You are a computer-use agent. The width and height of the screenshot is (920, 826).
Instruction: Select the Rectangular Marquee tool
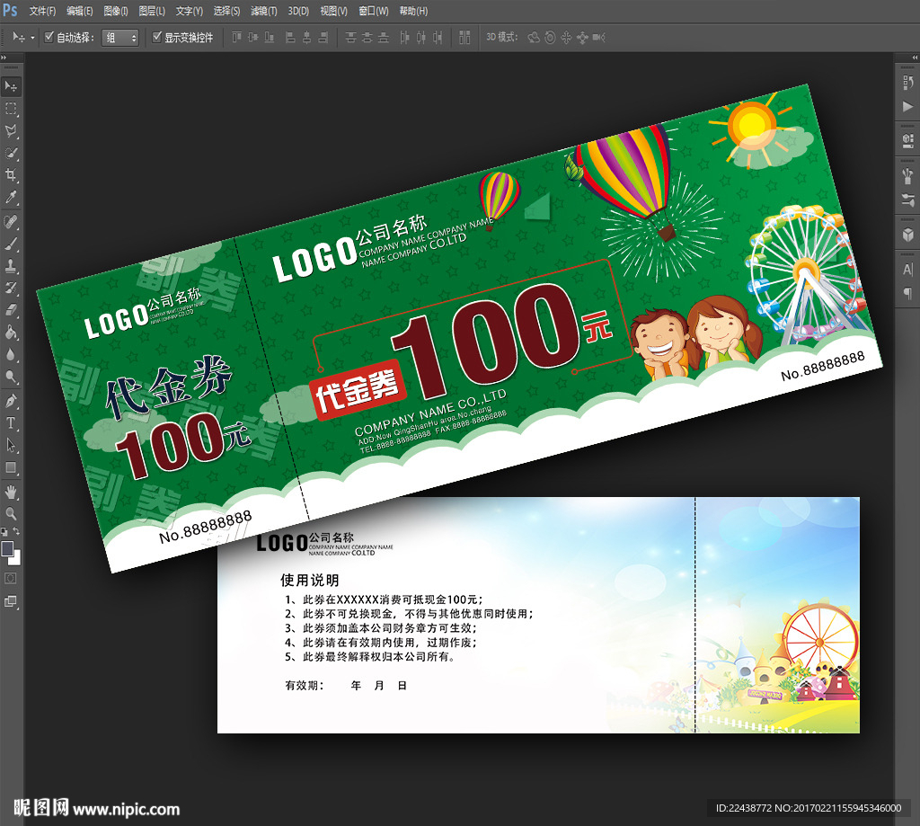11,109
